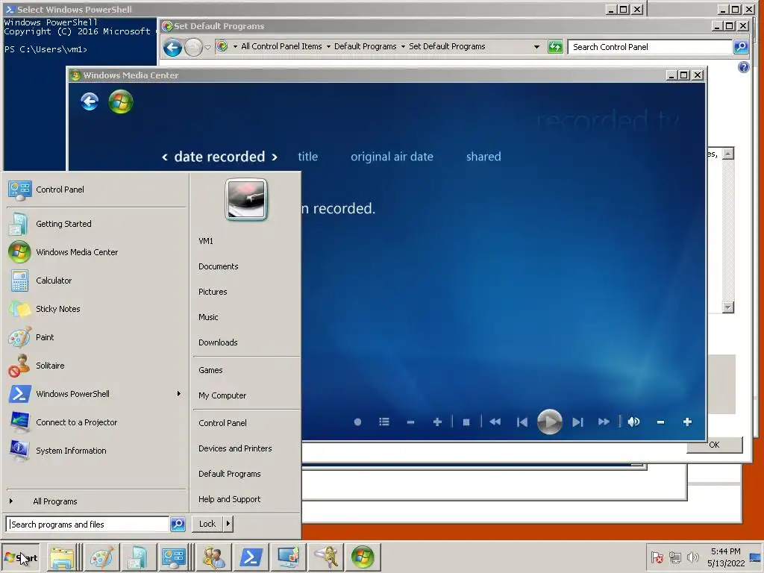Image resolution: width=764 pixels, height=573 pixels.
Task: Open the guide list icon in playback bar
Action: click(x=384, y=422)
